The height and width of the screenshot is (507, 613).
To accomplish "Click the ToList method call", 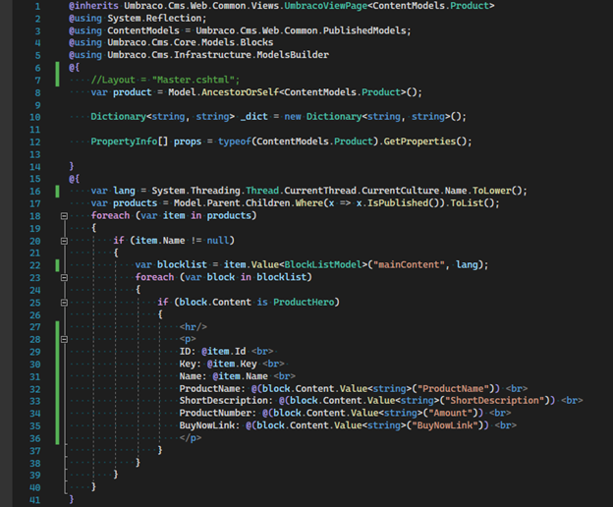I will coord(468,203).
